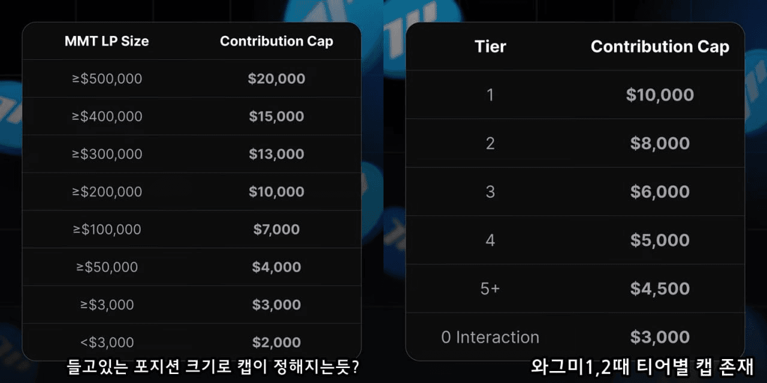Click the 5+ tier cell

click(490, 289)
